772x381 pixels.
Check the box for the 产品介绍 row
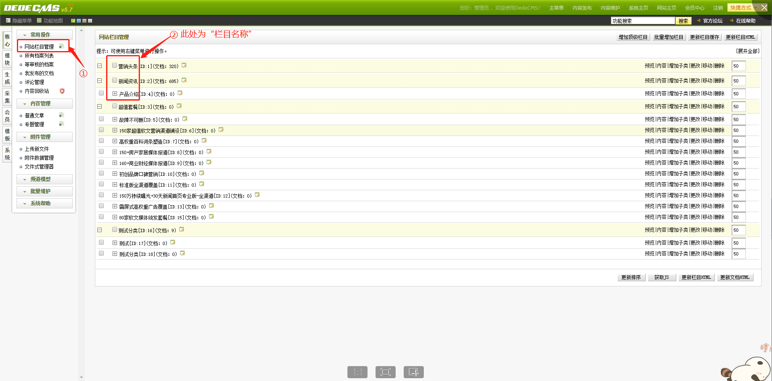coord(101,93)
